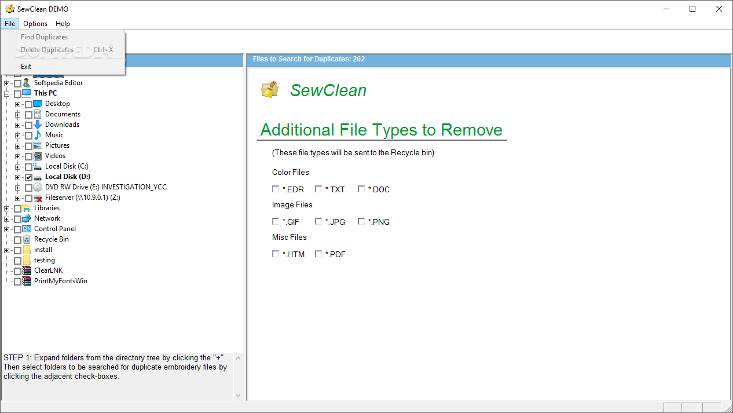Click the Videos filmstrip icon
This screenshot has height=413, width=733.
tap(38, 156)
